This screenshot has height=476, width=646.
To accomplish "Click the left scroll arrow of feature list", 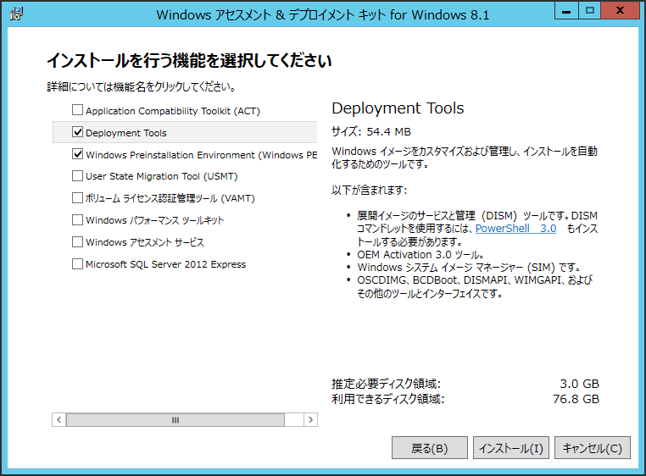I will click(x=58, y=419).
